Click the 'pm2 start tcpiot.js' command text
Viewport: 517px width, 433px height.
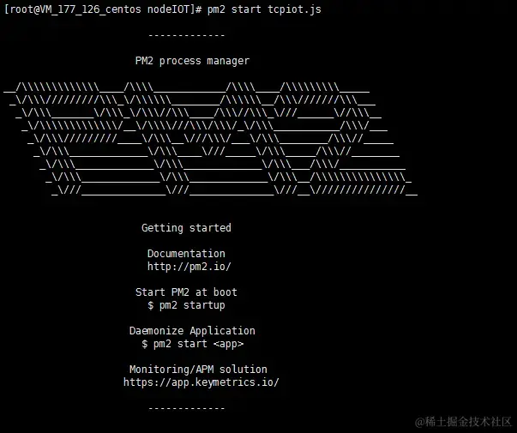(x=264, y=9)
